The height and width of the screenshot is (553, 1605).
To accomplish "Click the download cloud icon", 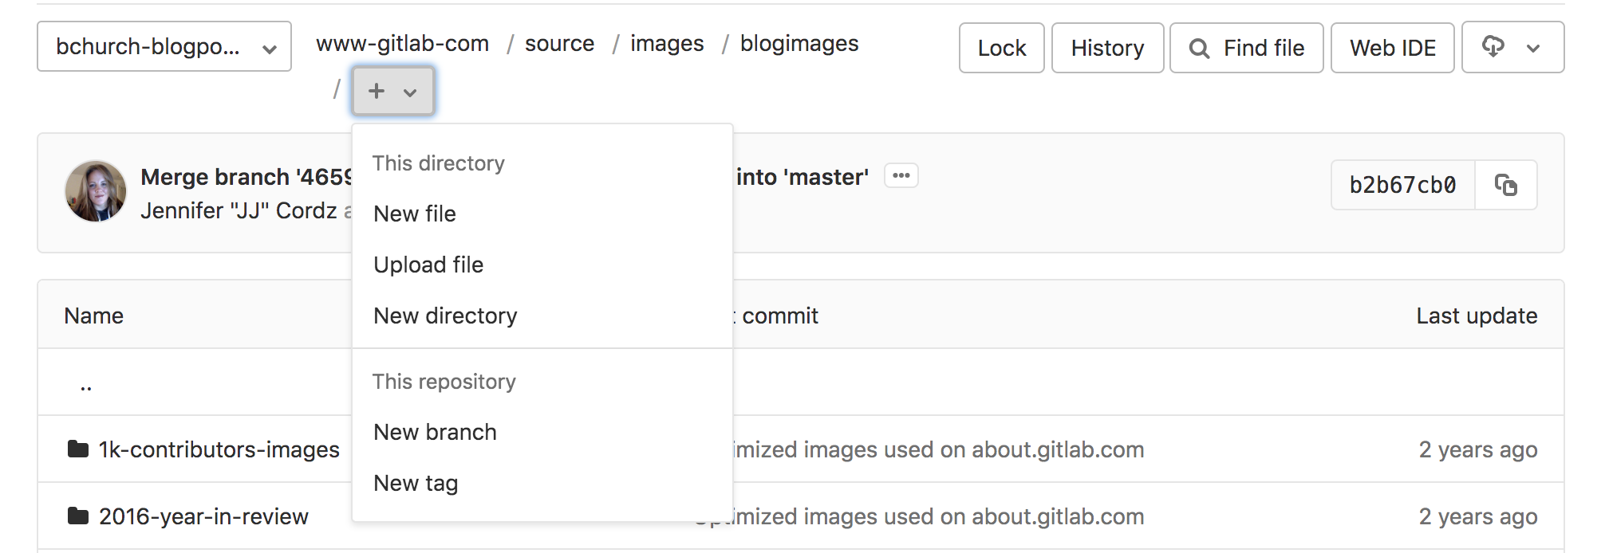I will pyautogui.click(x=1493, y=47).
